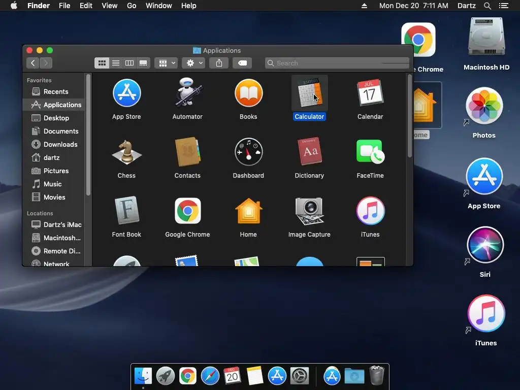The width and height of the screenshot is (520, 390).
Task: Open System Preferences from the Dock
Action: pyautogui.click(x=300, y=376)
